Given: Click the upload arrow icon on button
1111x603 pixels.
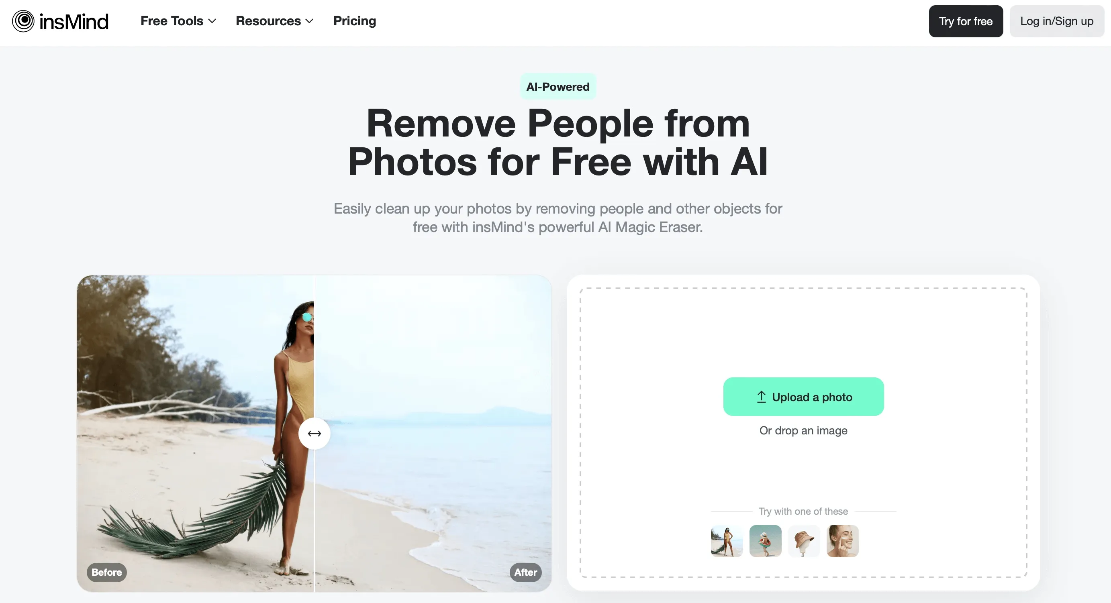Looking at the screenshot, I should tap(761, 397).
